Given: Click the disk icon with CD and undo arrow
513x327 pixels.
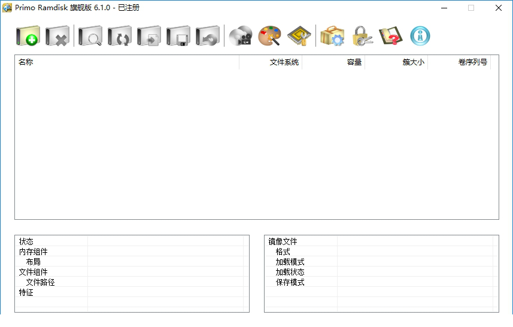Looking at the screenshot, I should click(x=208, y=36).
